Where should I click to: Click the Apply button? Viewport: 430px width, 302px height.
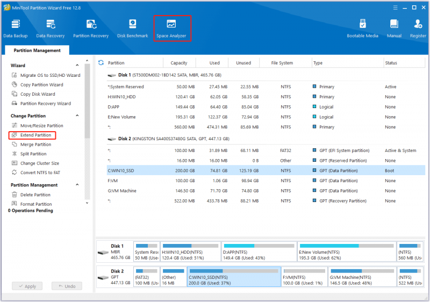[x=27, y=286]
